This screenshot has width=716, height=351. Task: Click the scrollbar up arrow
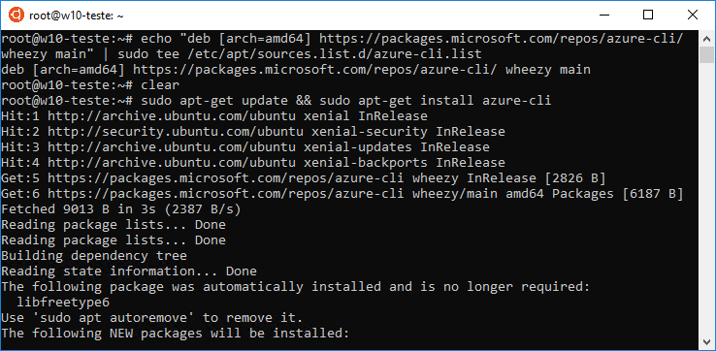pos(706,39)
